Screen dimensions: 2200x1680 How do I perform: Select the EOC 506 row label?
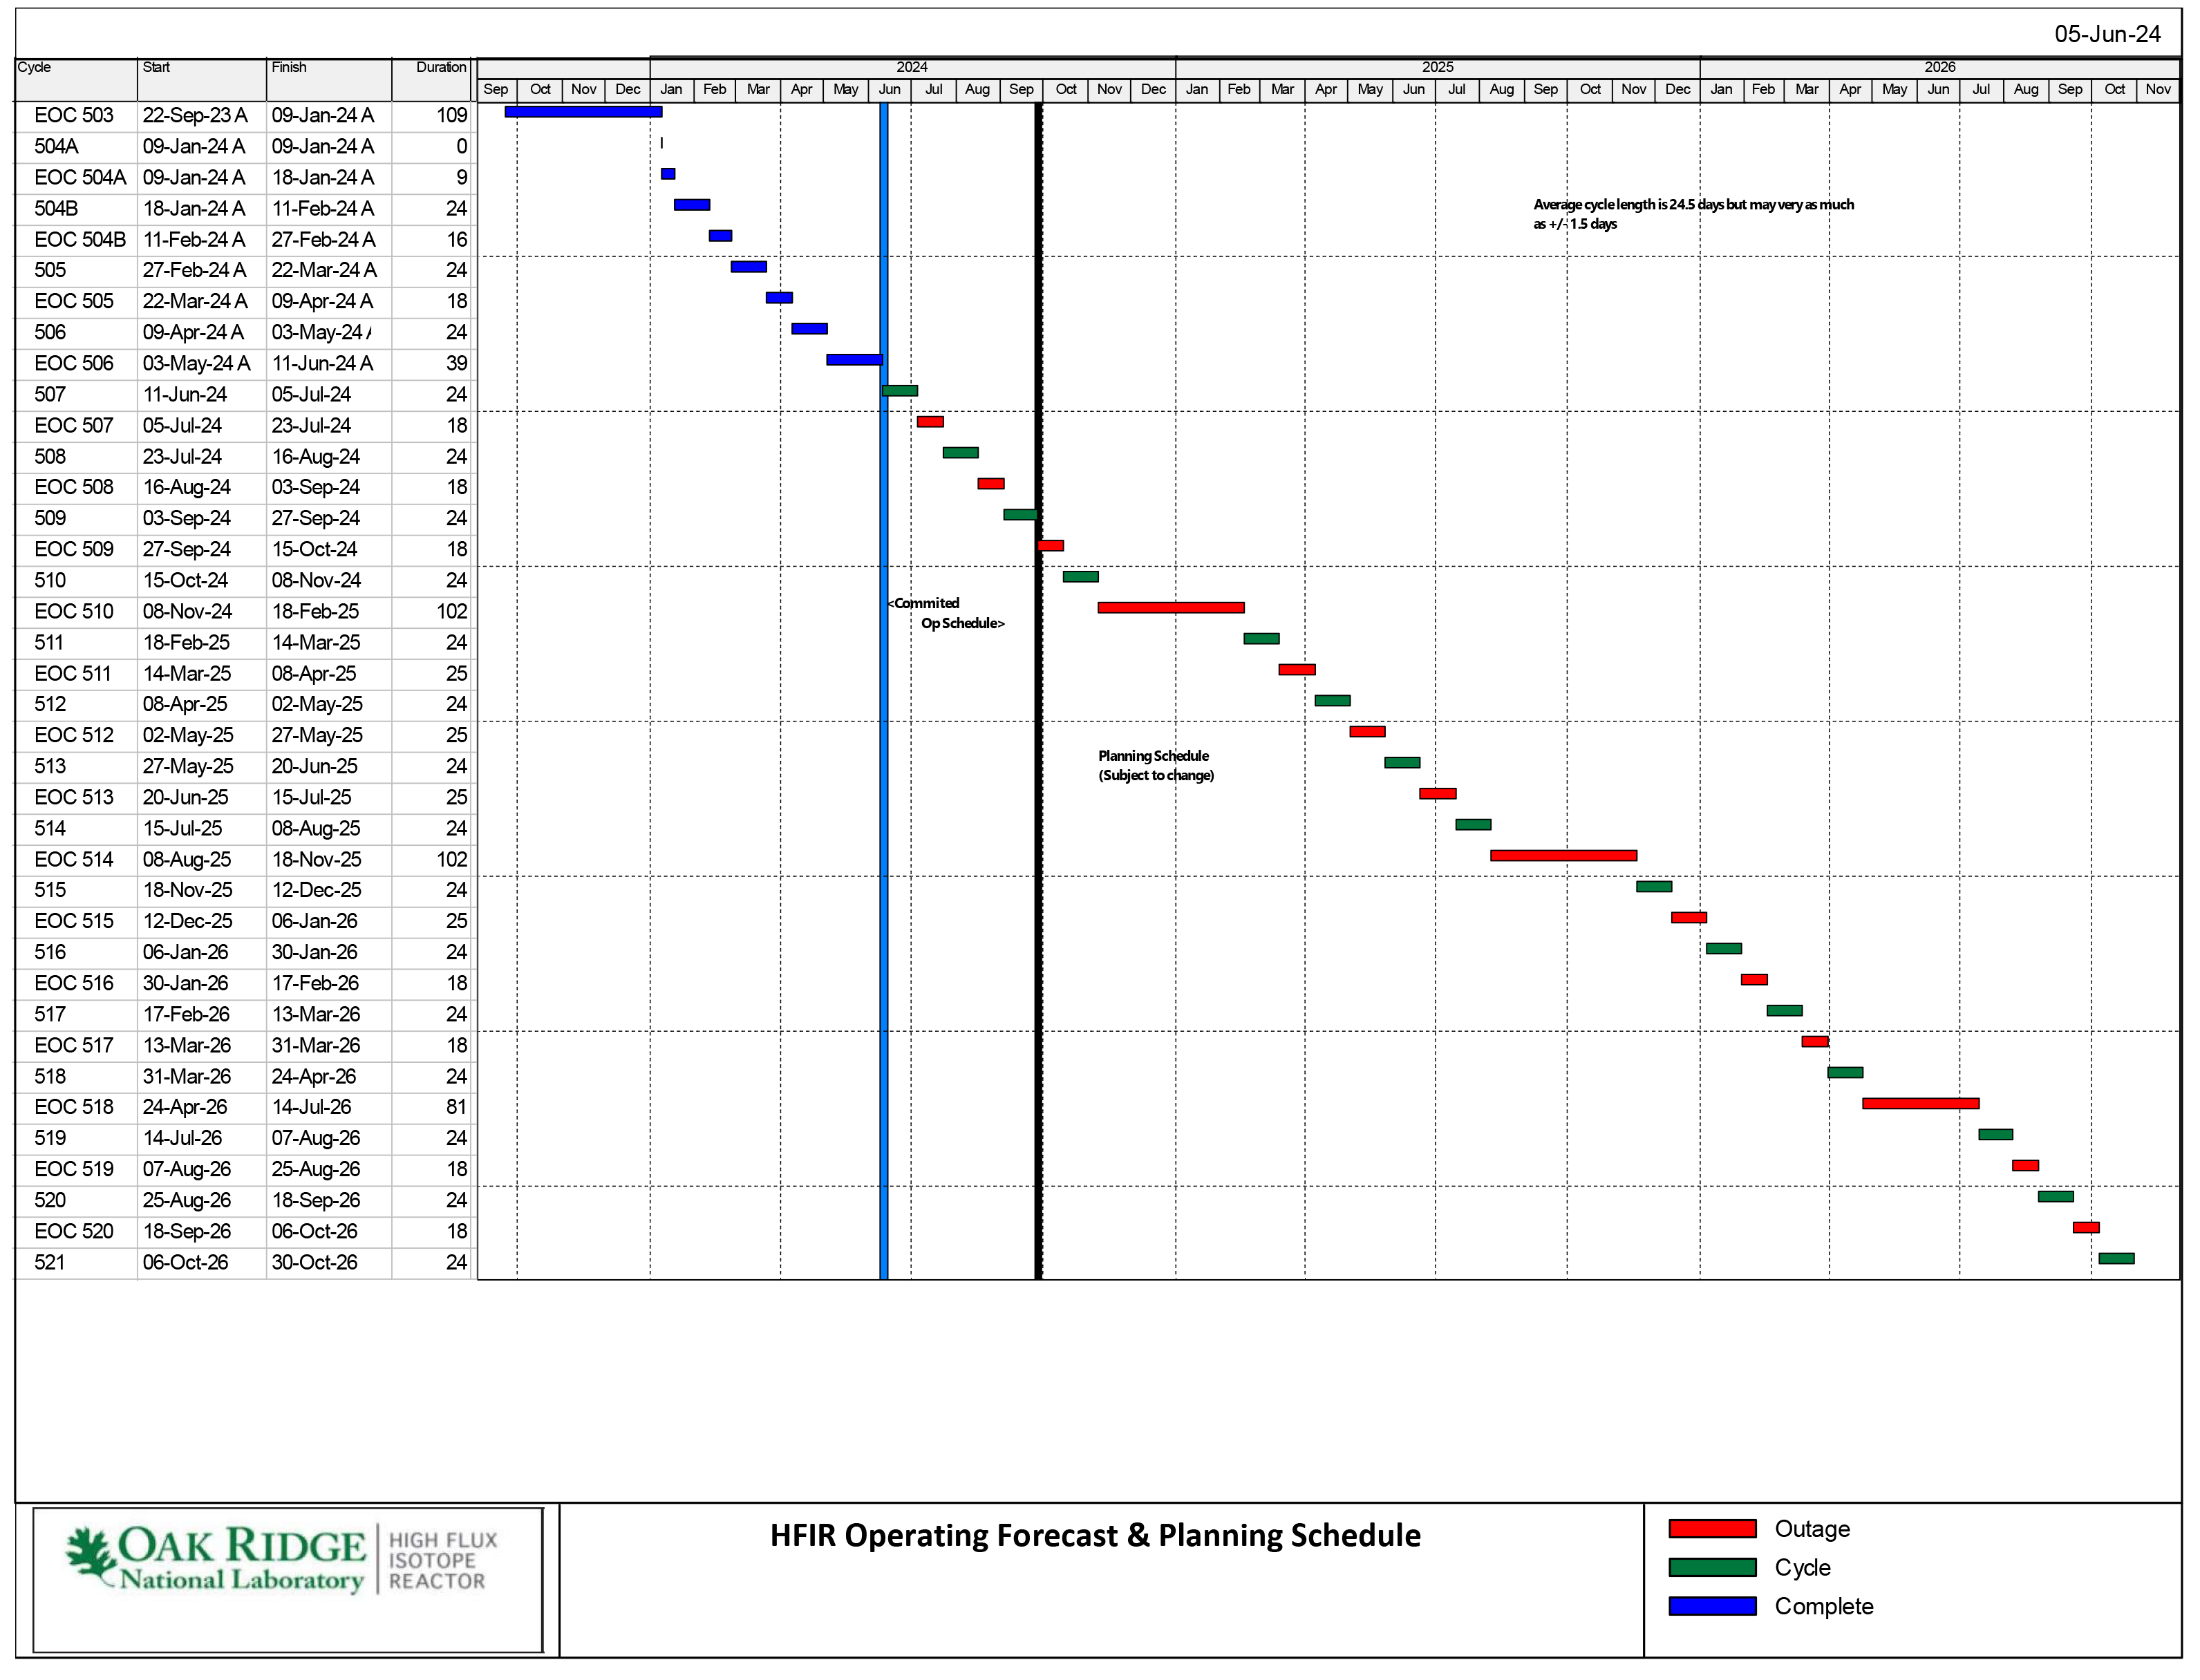(x=74, y=364)
